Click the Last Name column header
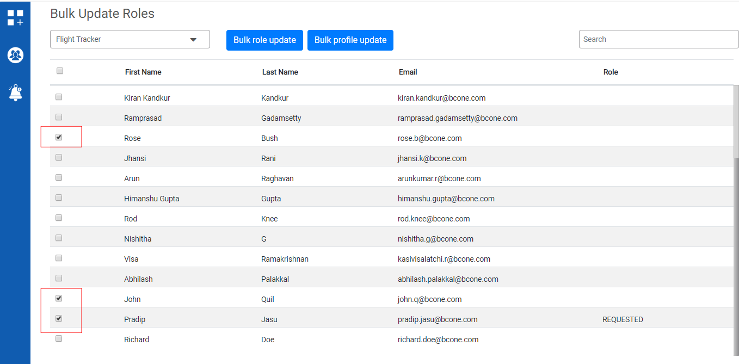This screenshot has width=739, height=364. 280,72
